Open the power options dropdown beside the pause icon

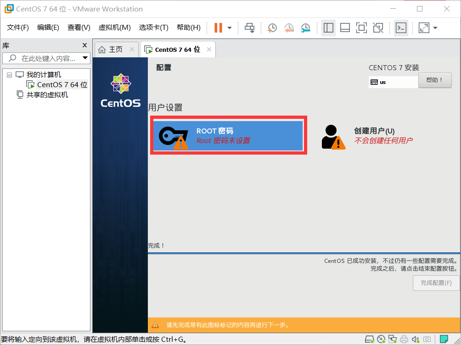[x=230, y=28]
